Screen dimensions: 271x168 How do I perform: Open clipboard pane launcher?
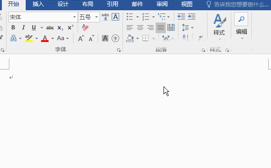click(x=2, y=50)
